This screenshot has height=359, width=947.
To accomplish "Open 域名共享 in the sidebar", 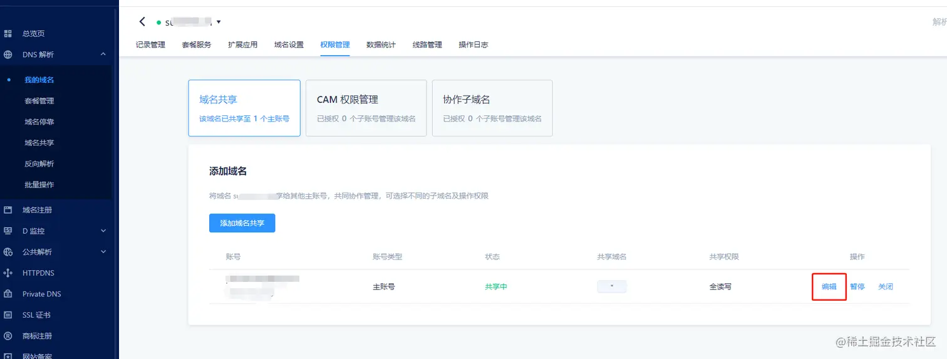I will point(39,143).
